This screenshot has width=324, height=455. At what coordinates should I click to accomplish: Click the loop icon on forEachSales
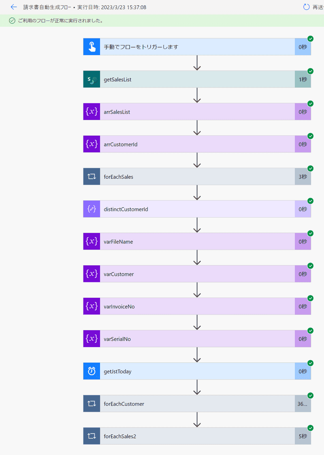92,177
